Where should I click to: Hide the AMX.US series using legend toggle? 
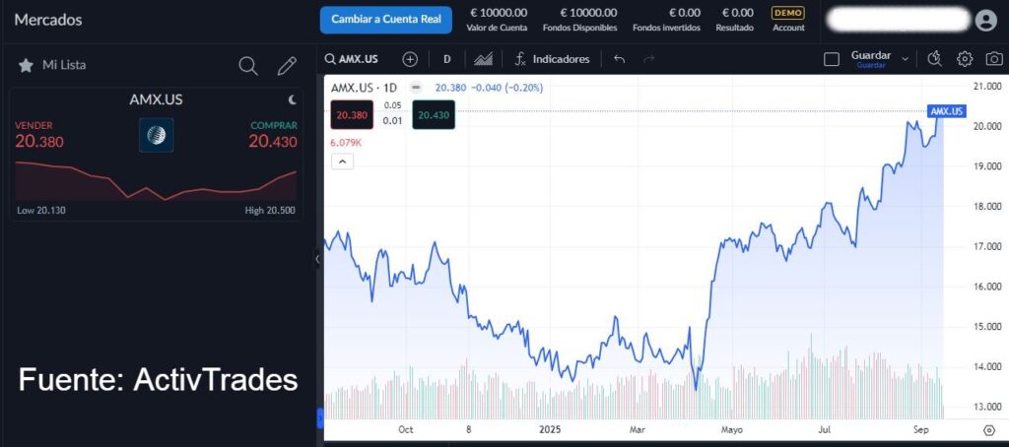(414, 88)
